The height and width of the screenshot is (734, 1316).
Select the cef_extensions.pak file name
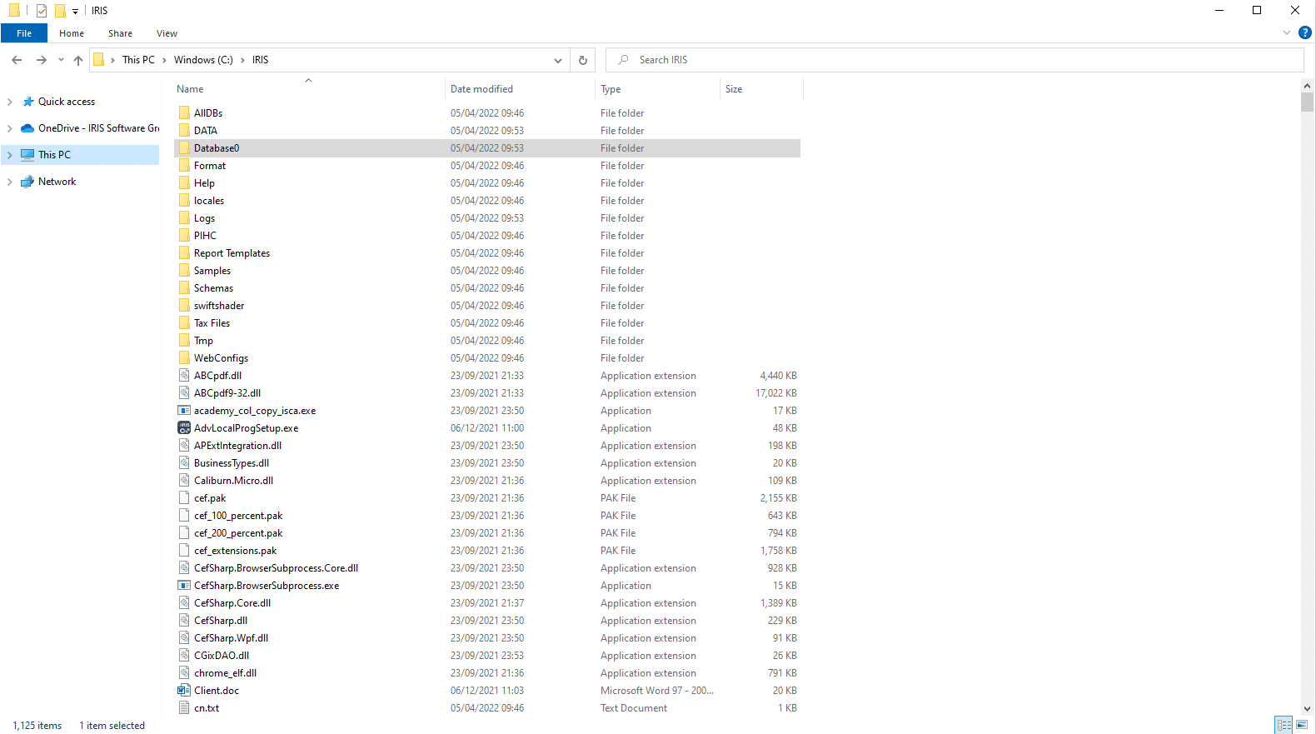click(x=235, y=550)
